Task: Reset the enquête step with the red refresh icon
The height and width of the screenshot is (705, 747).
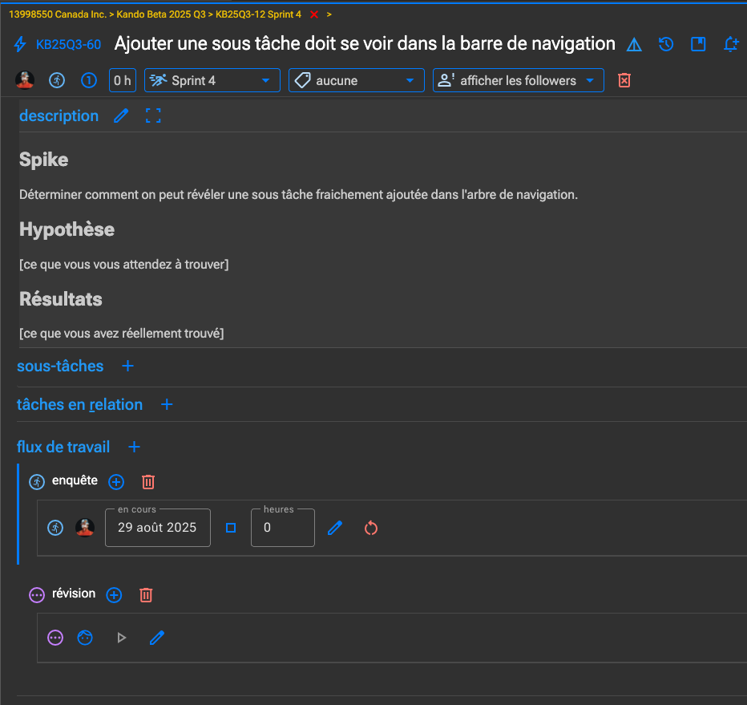Action: pyautogui.click(x=370, y=528)
